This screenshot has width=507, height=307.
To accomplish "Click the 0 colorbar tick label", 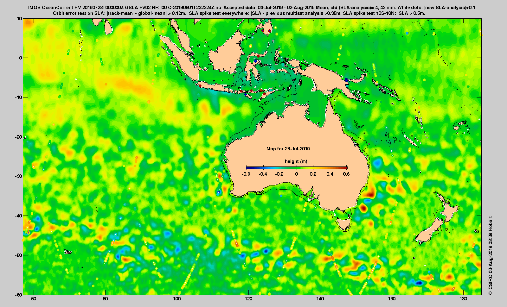I will 297,174.
